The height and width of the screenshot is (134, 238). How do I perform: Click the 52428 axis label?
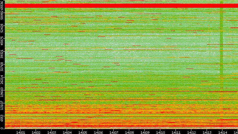2,27
